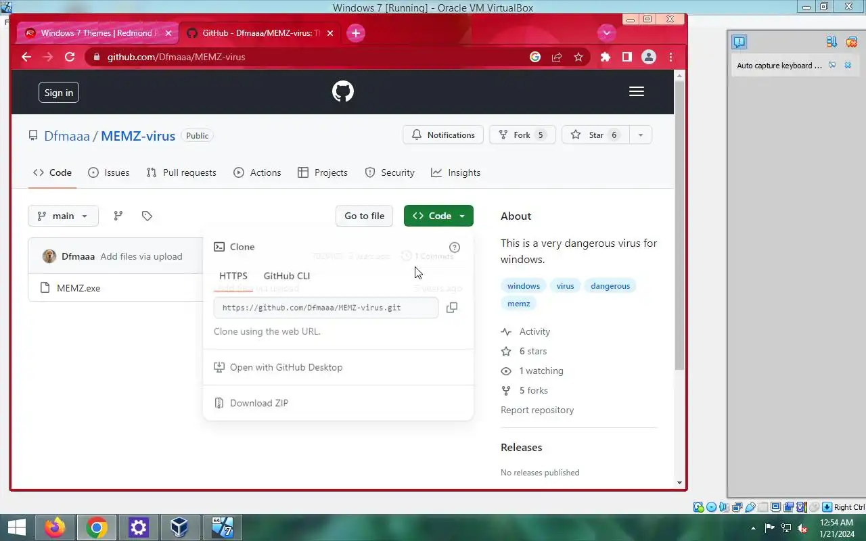The width and height of the screenshot is (866, 541).
Task: Click the Go to file button
Action: (364, 216)
